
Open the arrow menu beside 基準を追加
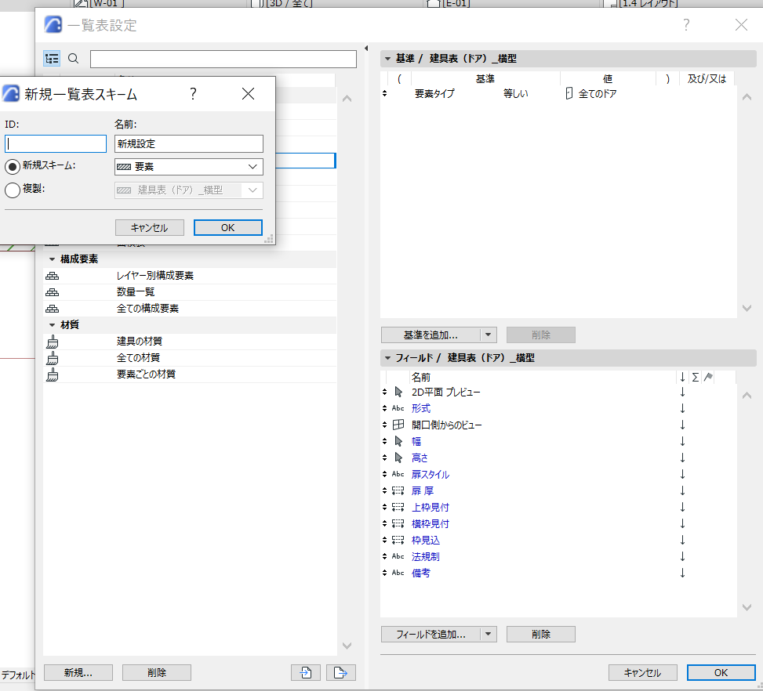[488, 335]
